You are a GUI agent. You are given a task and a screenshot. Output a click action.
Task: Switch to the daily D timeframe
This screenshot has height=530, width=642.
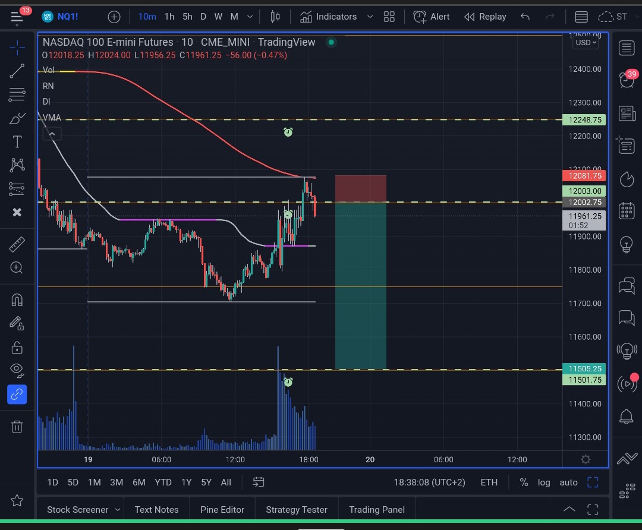coord(203,17)
